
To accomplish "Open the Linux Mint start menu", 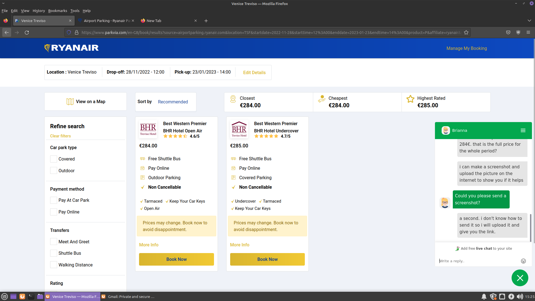I will (4, 297).
